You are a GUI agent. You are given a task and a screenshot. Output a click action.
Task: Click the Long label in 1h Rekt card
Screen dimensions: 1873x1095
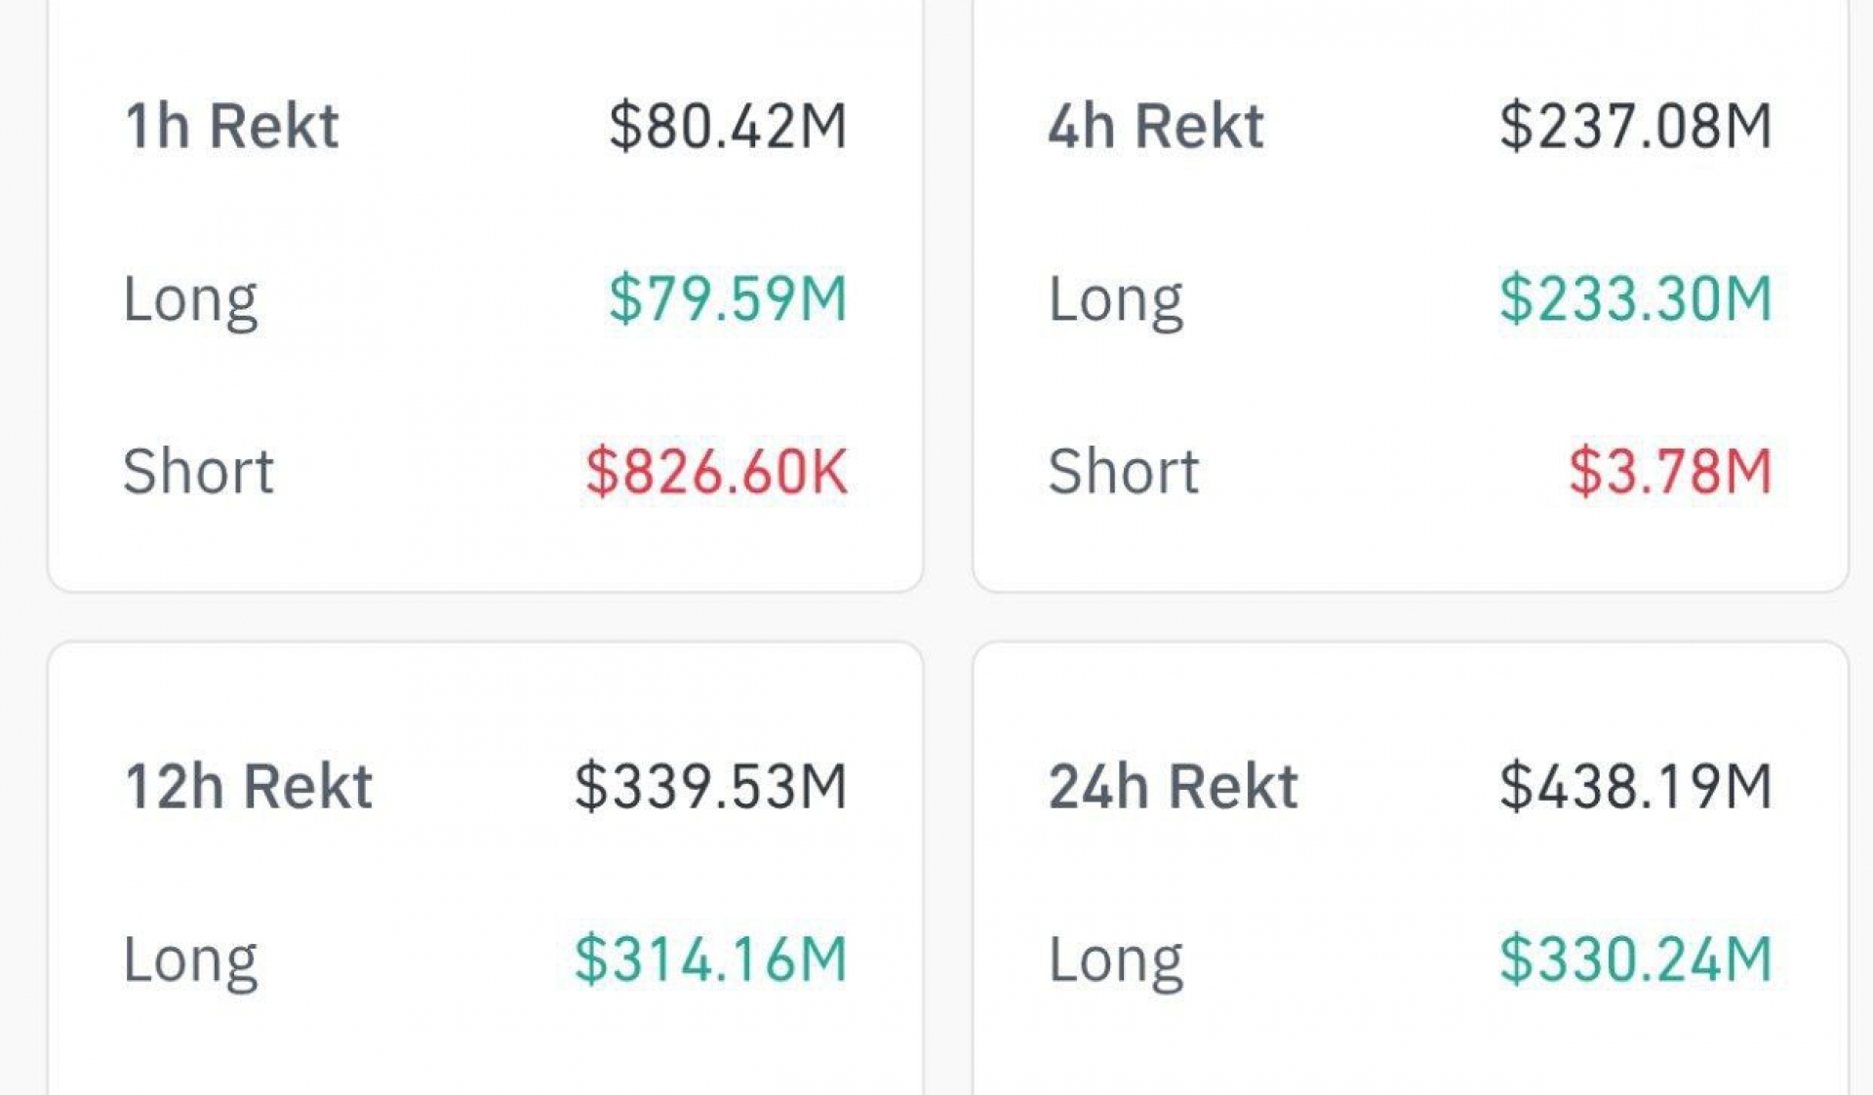coord(190,298)
